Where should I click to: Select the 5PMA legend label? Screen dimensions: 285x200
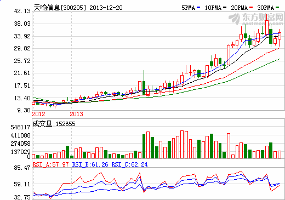(x=189, y=8)
